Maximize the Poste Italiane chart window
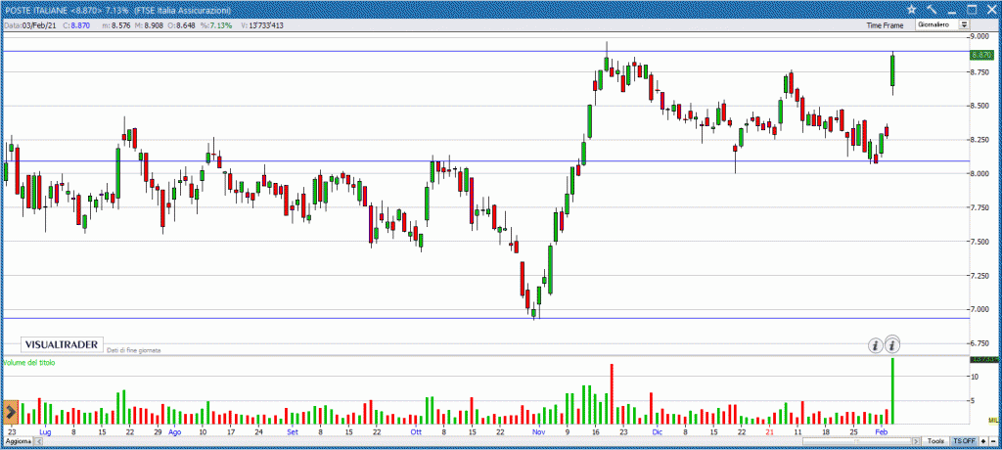Image resolution: width=1002 pixels, height=450 pixels. 972,9
